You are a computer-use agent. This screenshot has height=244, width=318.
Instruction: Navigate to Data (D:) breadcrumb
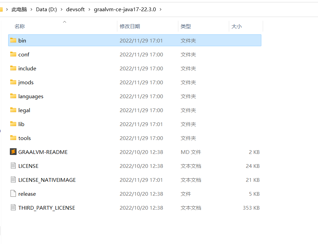(46, 10)
